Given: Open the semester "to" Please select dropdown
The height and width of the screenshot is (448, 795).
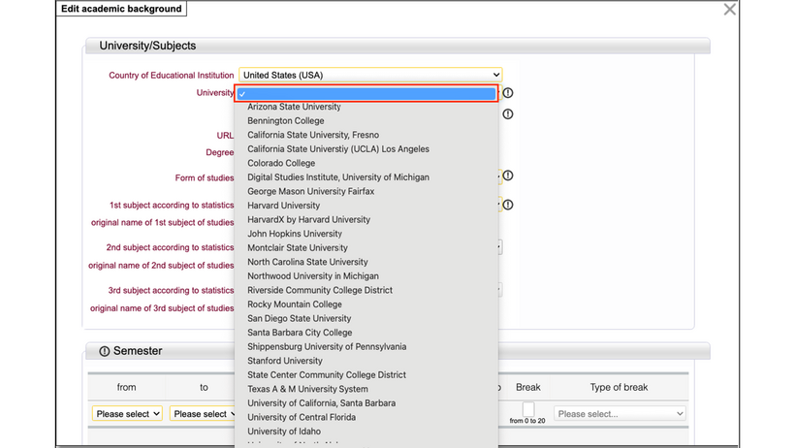Looking at the screenshot, I should 204,414.
